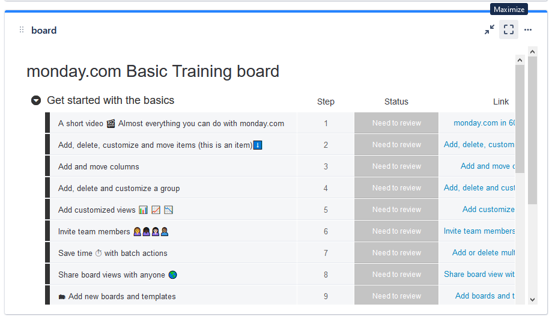
Task: Open the 'Add customize' link
Action: [x=488, y=209]
